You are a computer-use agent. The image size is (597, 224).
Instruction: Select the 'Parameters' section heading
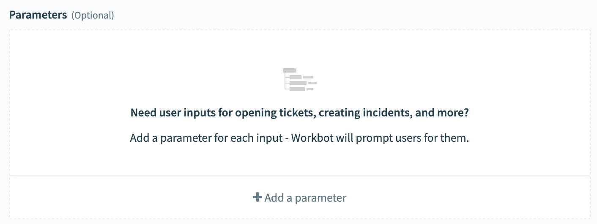click(38, 15)
